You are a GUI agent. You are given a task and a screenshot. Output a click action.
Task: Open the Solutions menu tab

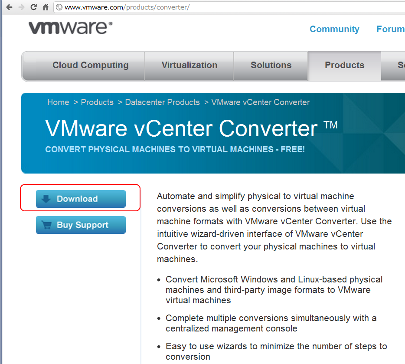271,66
